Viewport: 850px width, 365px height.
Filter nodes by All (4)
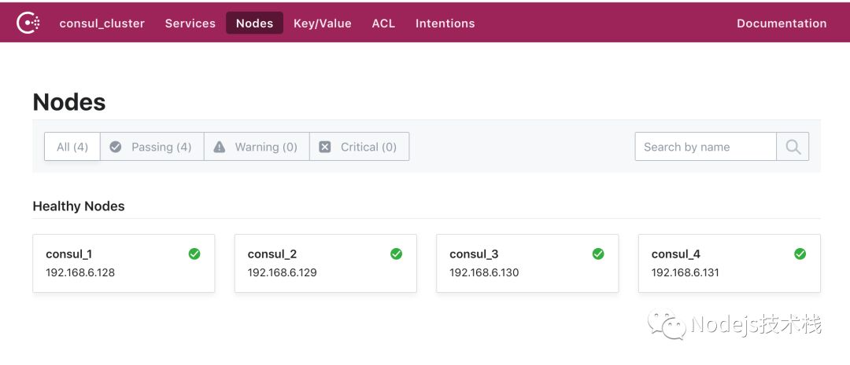72,147
